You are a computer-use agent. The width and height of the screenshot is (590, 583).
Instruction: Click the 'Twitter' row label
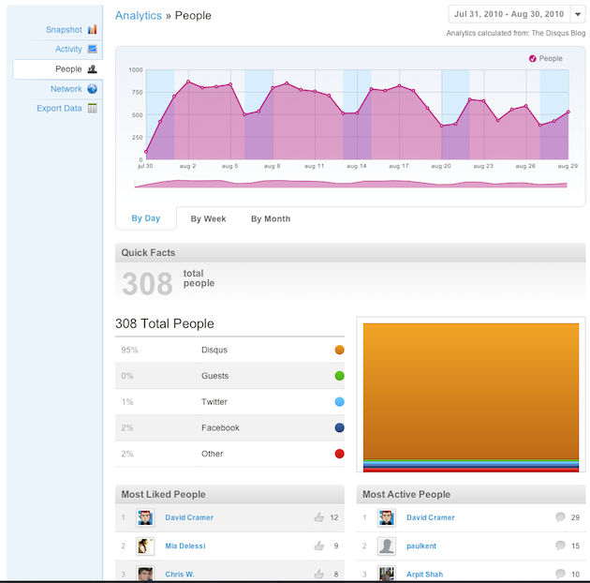(x=214, y=402)
